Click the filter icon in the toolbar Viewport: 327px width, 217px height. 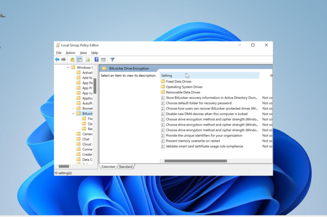[x=113, y=60]
